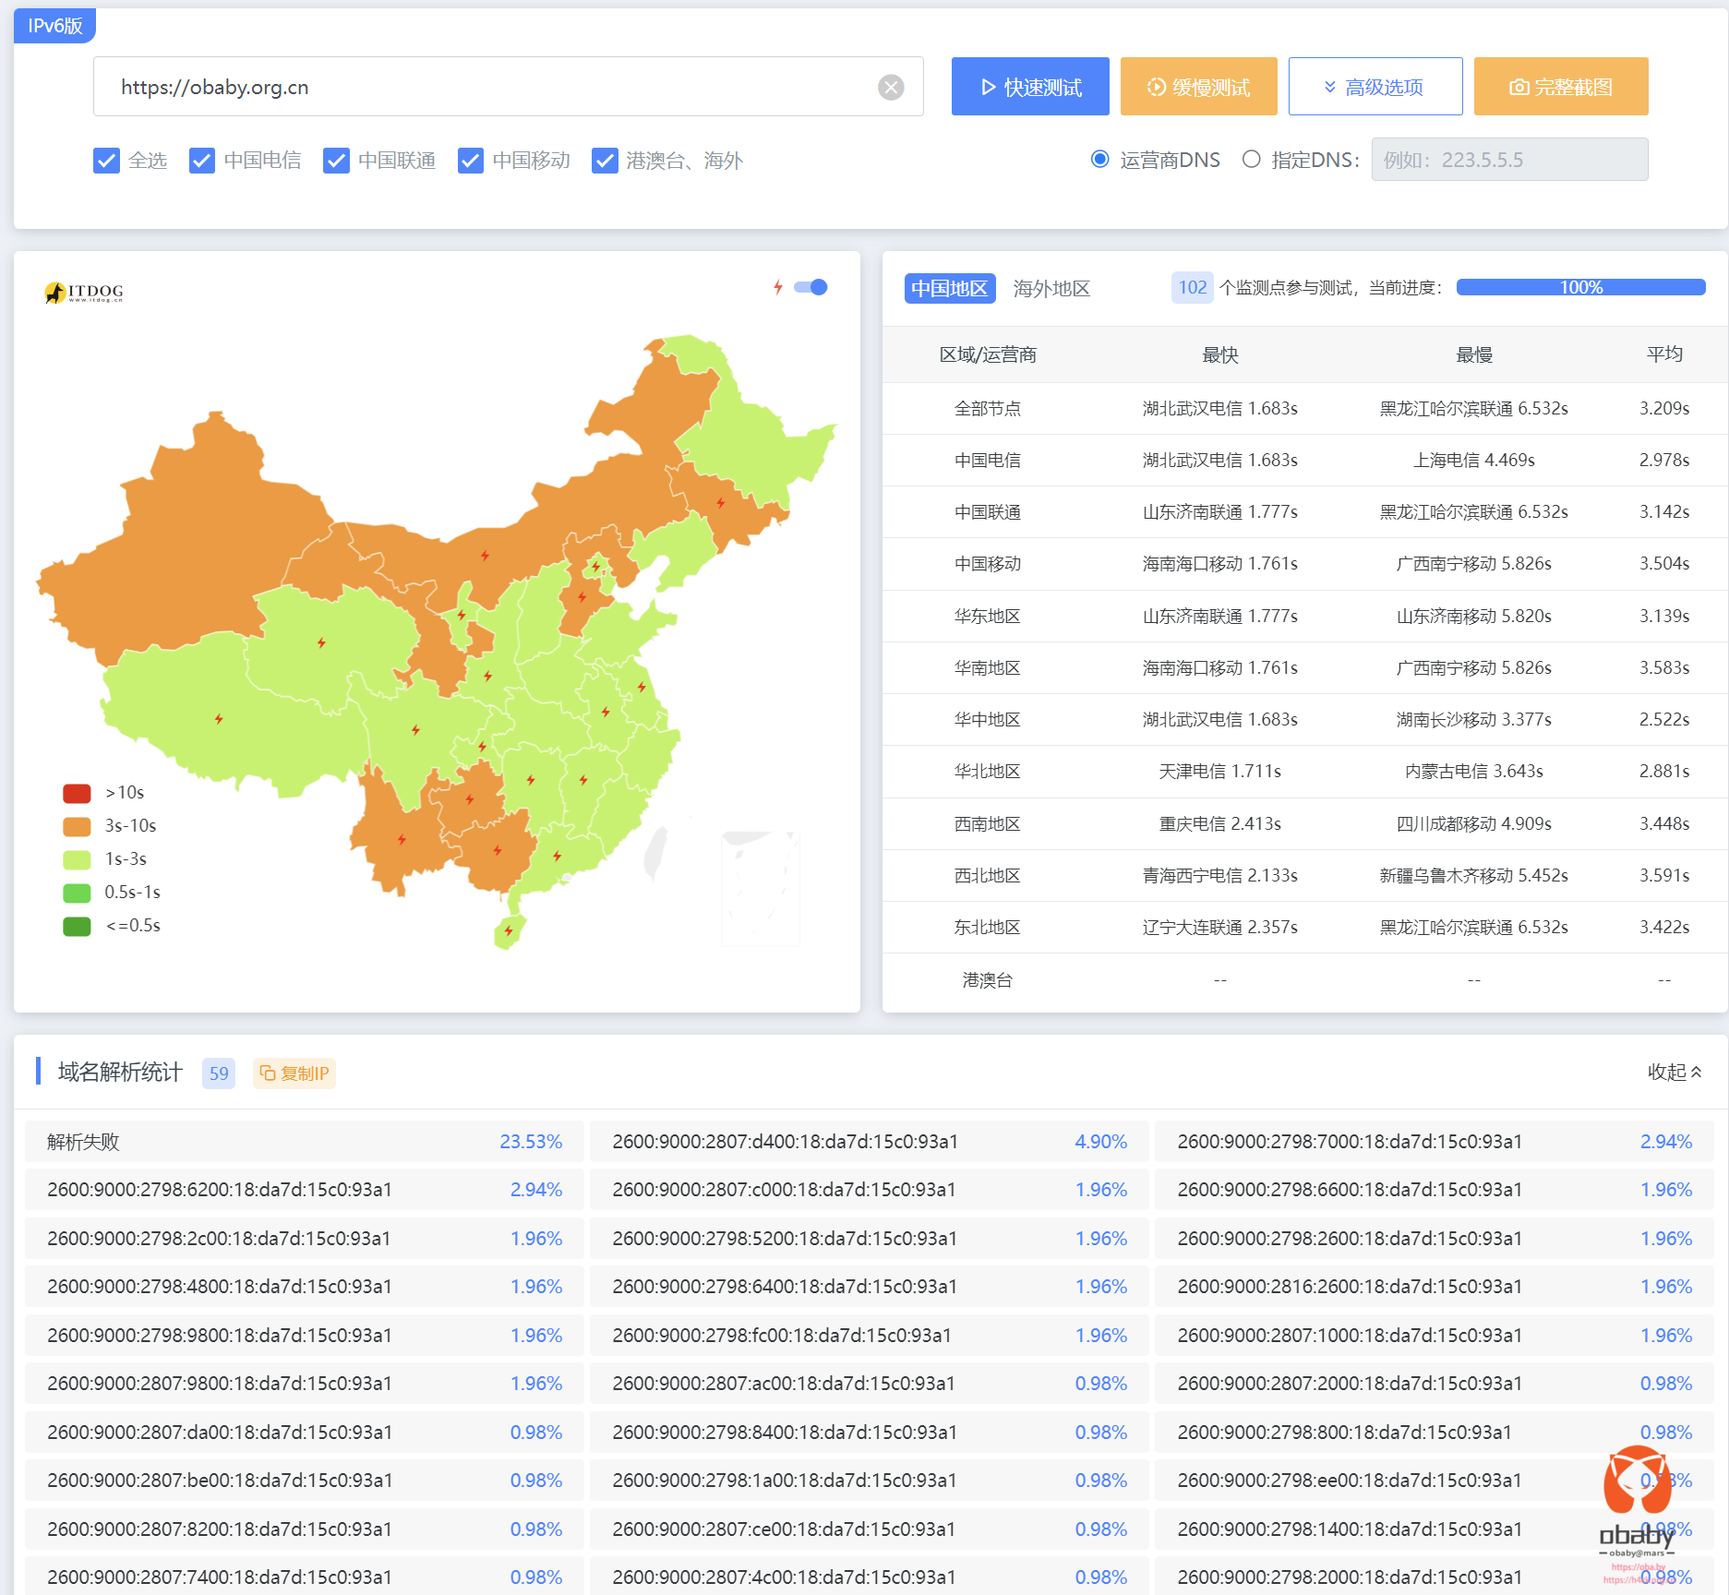Click the red lightning bolt icon above the map
The height and width of the screenshot is (1595, 1729).
777,287
